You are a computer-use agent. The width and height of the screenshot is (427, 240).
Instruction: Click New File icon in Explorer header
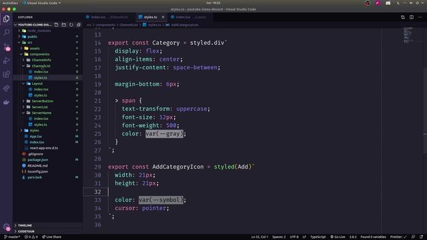(56, 25)
